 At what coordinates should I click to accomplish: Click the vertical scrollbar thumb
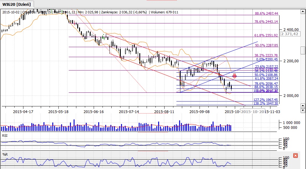(x=303, y=50)
